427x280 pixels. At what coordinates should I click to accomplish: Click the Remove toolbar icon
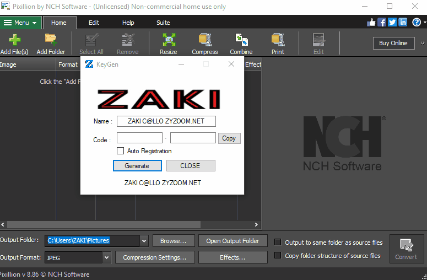(x=128, y=40)
